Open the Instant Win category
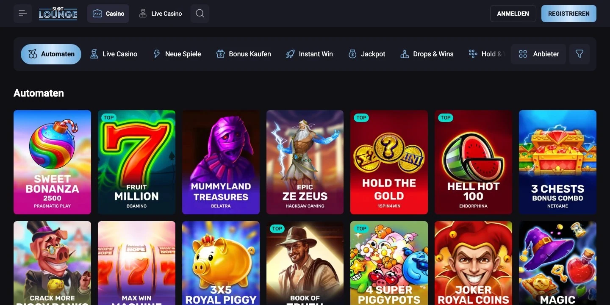Image resolution: width=610 pixels, height=305 pixels. click(x=310, y=54)
